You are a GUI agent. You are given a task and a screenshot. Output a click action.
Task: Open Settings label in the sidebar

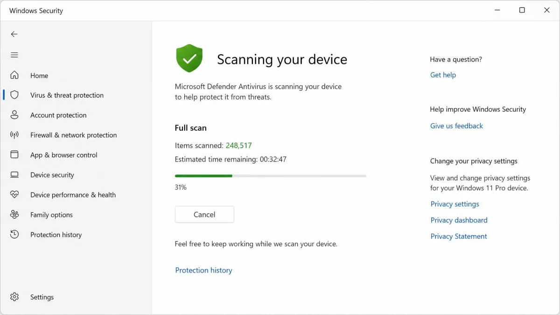pyautogui.click(x=42, y=297)
